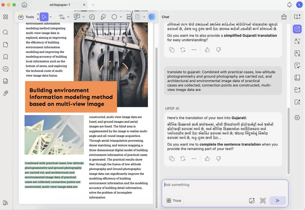The image size is (305, 210).
Task: Open the bookmarks panel icon
Action: pos(6,57)
